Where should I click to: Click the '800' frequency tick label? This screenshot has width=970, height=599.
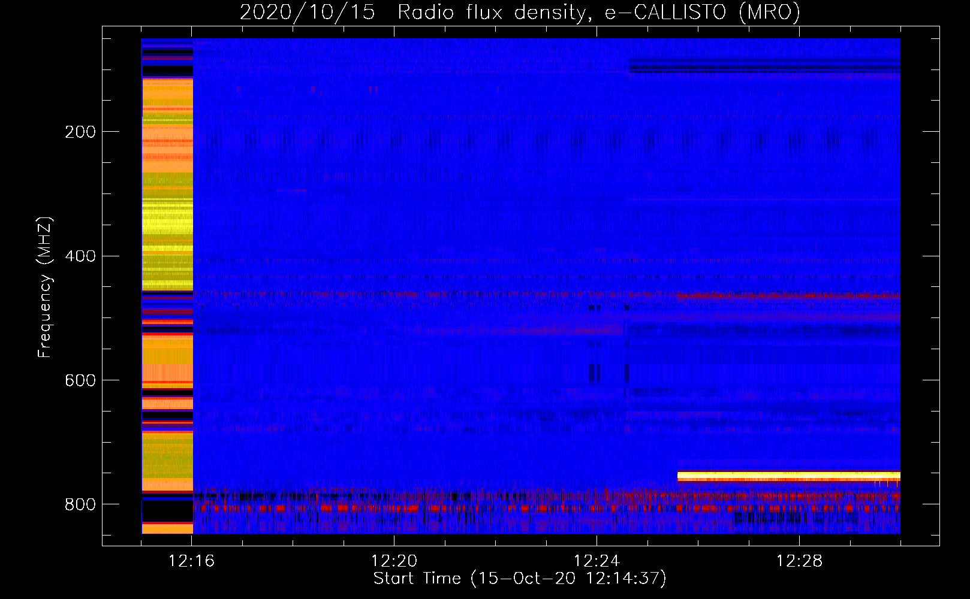[80, 504]
